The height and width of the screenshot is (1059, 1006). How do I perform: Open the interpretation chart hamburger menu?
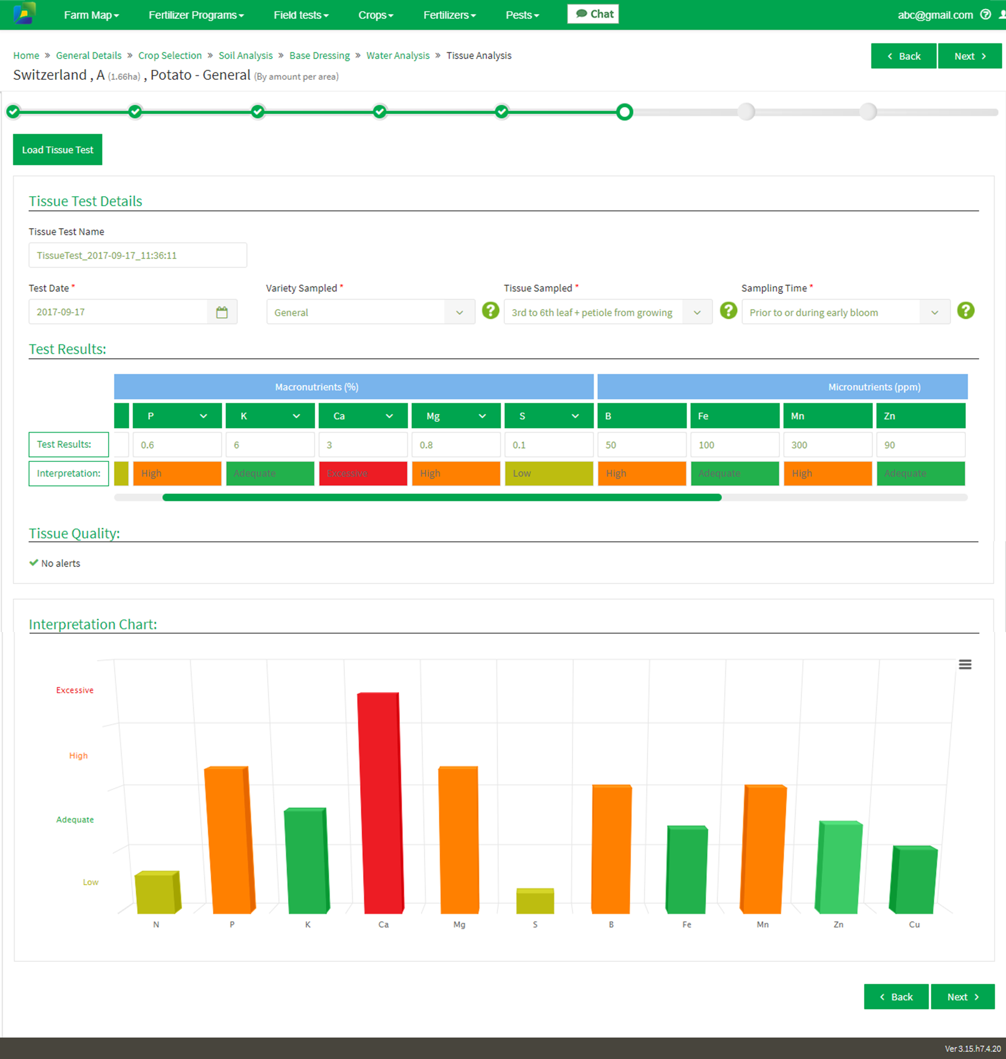[x=965, y=664]
